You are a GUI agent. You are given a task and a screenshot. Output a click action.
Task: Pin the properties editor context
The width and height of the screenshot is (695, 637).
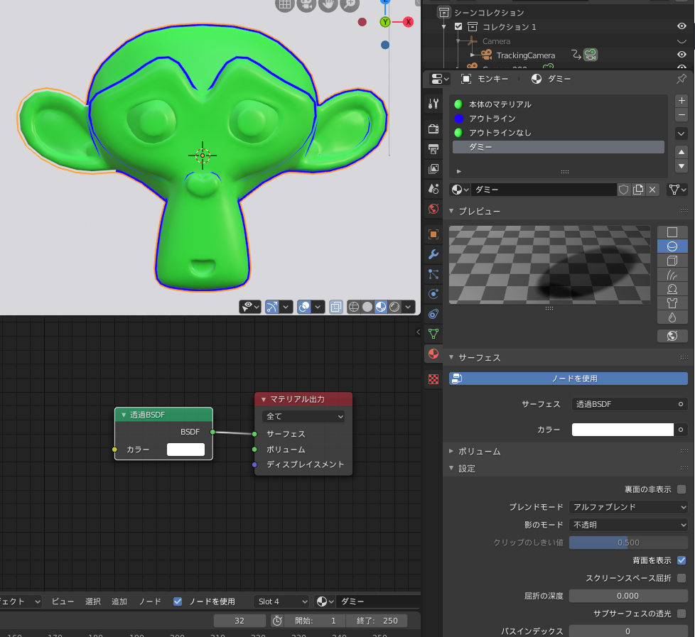681,79
